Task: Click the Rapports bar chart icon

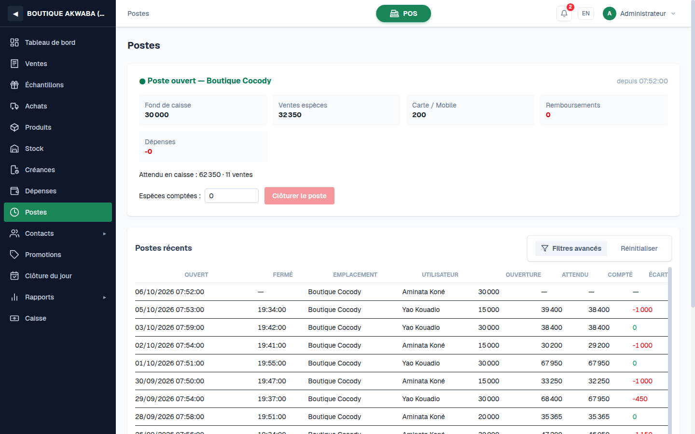Action: click(x=14, y=297)
